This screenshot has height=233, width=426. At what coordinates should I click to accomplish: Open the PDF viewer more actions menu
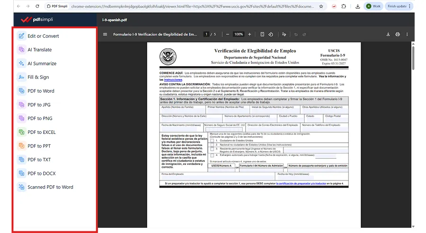click(x=407, y=35)
